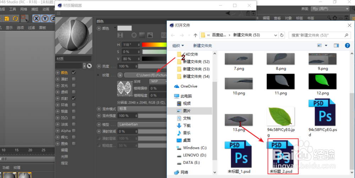Open the 捕捉 menu in Cinema 4D
Screen dimensions: 355x178
35,9
